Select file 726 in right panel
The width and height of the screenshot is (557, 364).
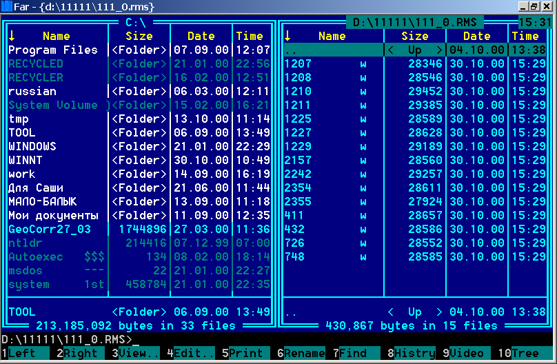(x=415, y=243)
